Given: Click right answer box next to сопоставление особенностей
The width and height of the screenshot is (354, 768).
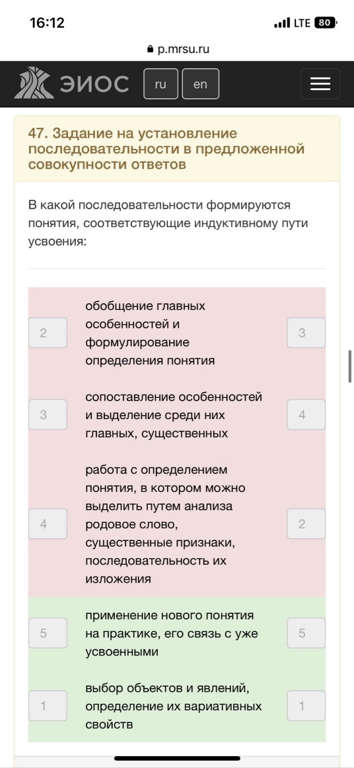Looking at the screenshot, I should point(306,415).
